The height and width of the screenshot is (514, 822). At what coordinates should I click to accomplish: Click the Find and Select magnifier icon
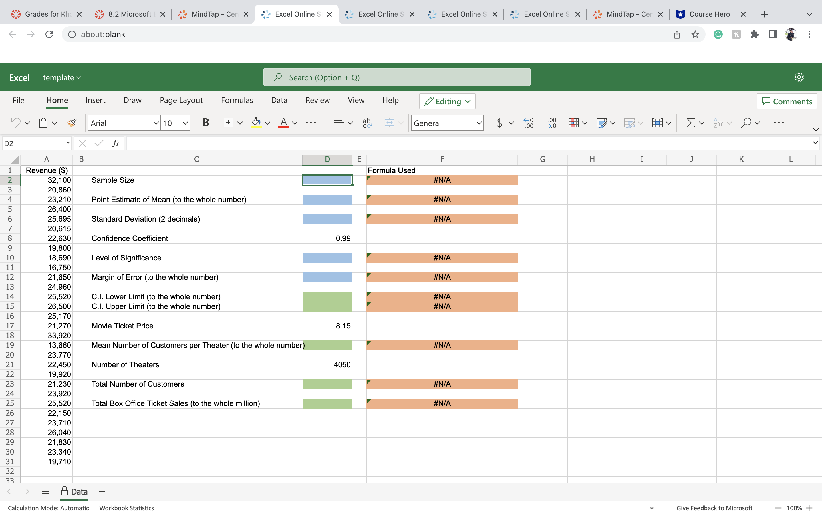pos(746,123)
